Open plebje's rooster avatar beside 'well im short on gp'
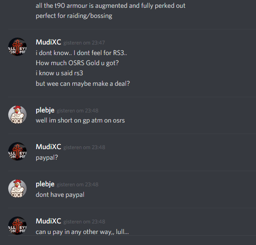Screen dimensions: 256x245 point(17,115)
